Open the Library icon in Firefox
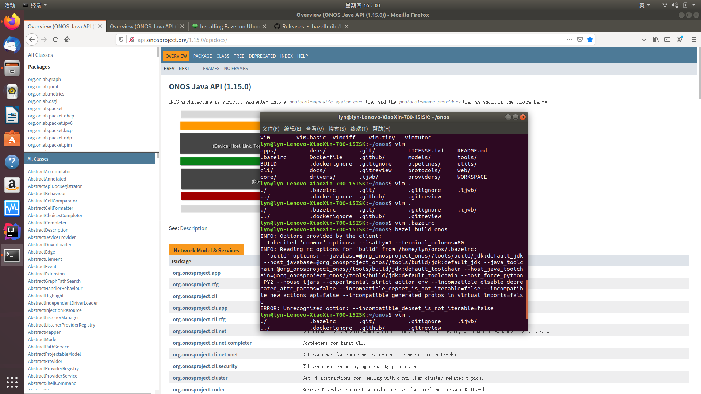Image resolution: width=701 pixels, height=394 pixels. (655, 39)
